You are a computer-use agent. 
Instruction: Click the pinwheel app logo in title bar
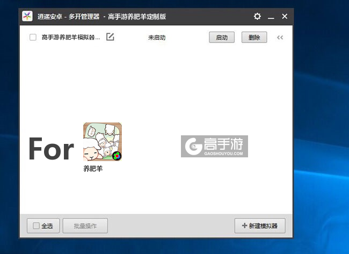pos(27,16)
